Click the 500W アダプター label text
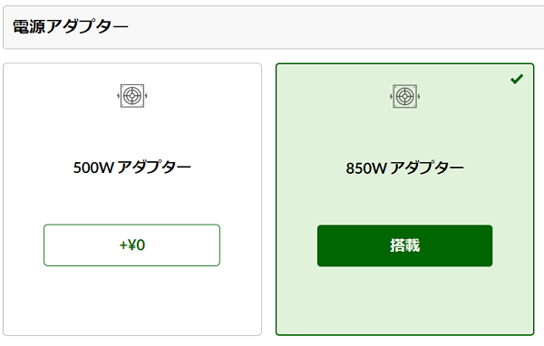This screenshot has height=346, width=544. click(x=132, y=168)
